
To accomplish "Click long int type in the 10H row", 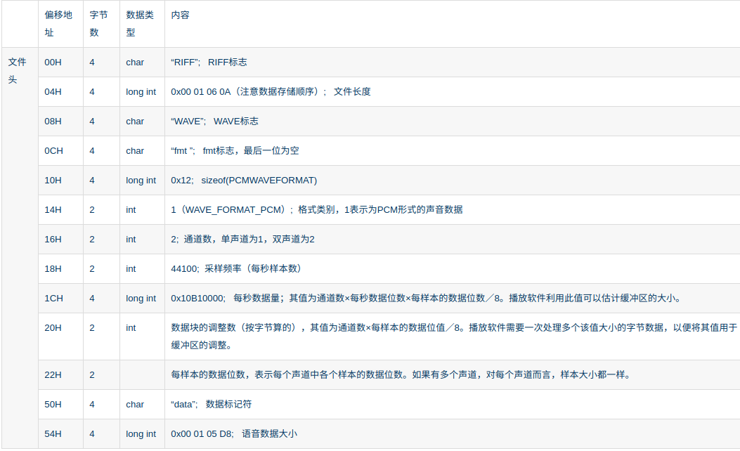I will [x=141, y=181].
